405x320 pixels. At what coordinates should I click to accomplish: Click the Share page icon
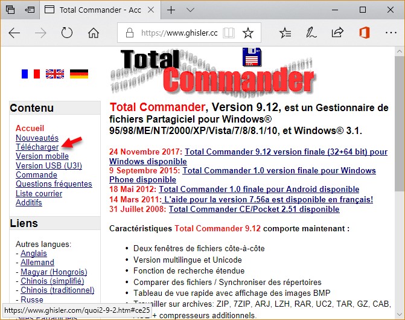[x=337, y=33]
